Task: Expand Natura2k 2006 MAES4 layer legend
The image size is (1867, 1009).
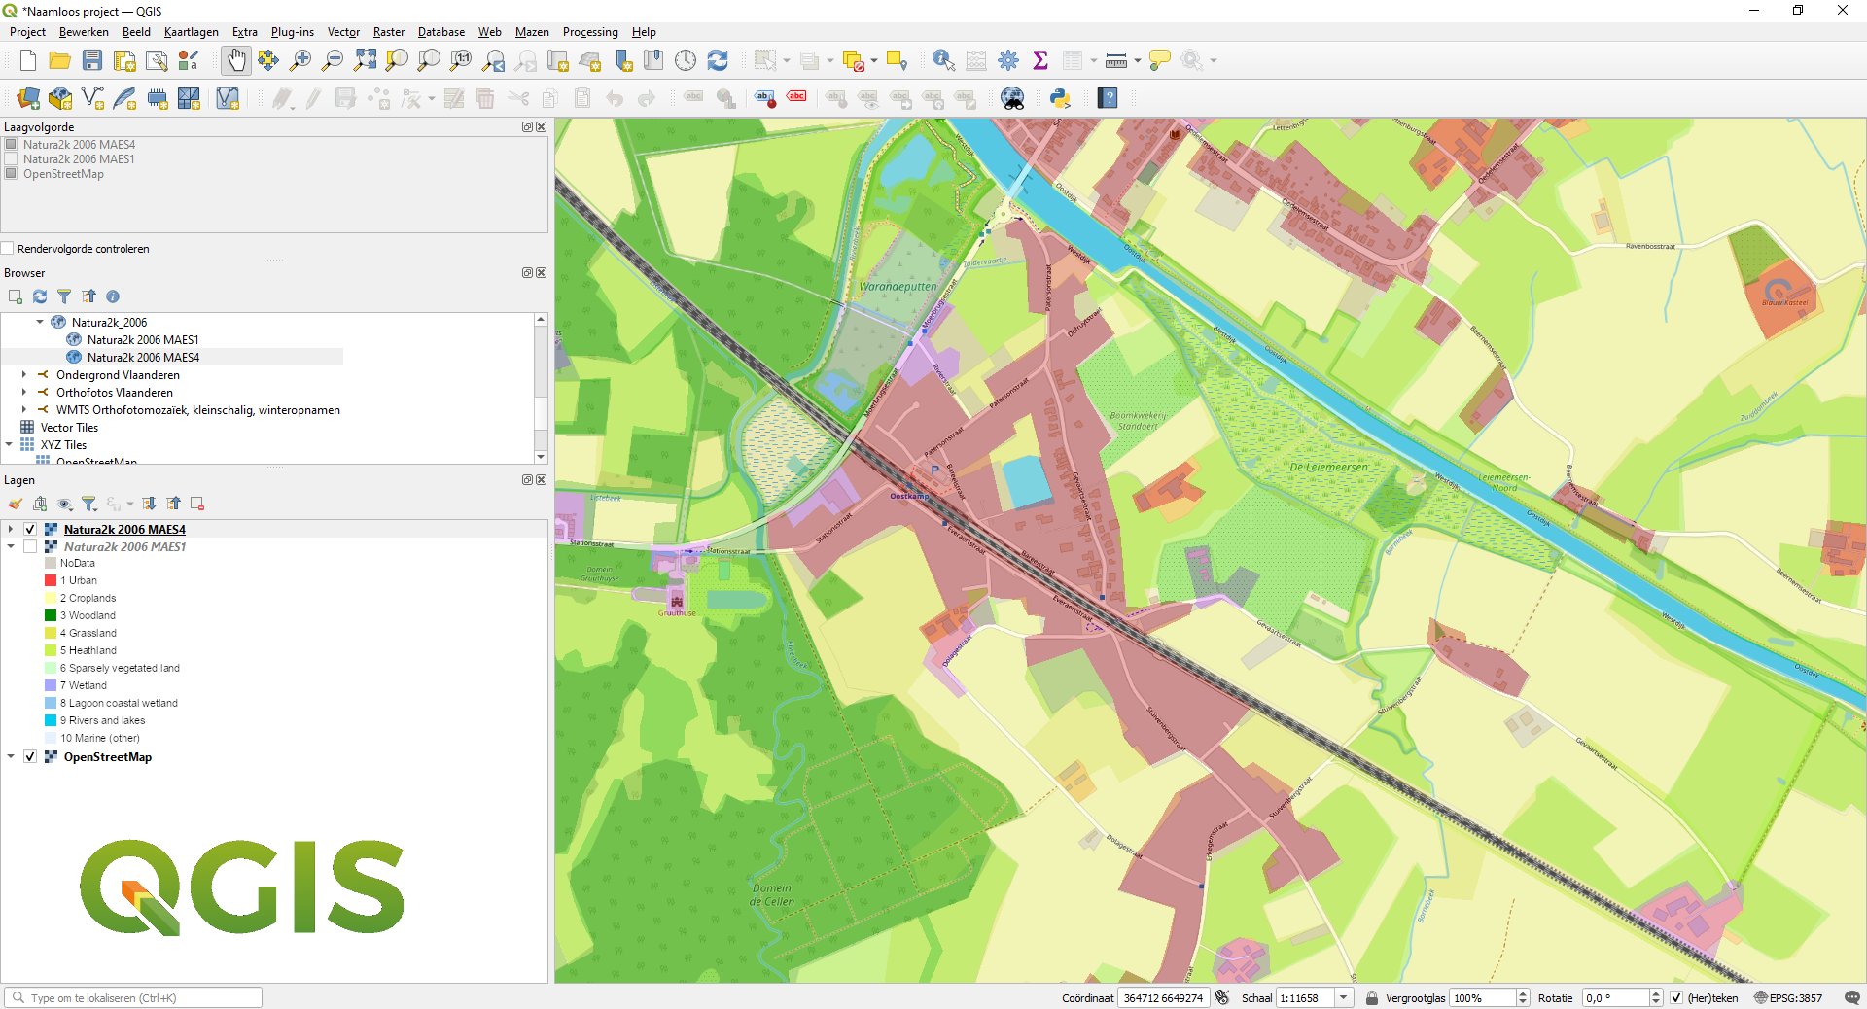Action: 11,530
